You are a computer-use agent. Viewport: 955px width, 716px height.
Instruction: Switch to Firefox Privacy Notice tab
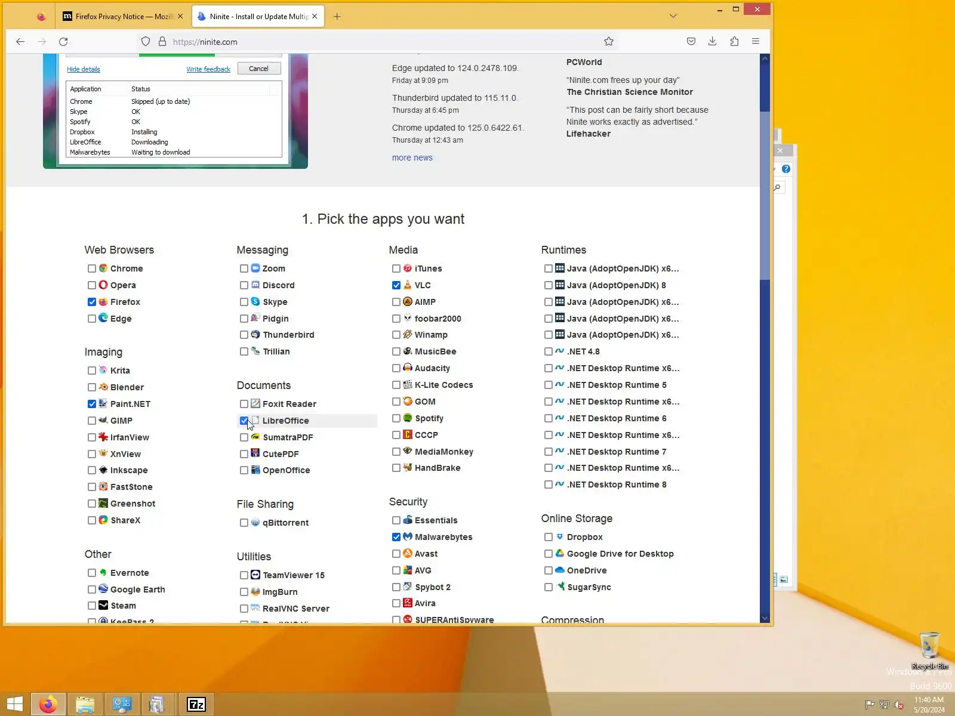pyautogui.click(x=124, y=17)
